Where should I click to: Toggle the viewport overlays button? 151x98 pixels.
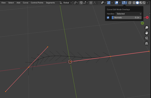[x=116, y=3]
